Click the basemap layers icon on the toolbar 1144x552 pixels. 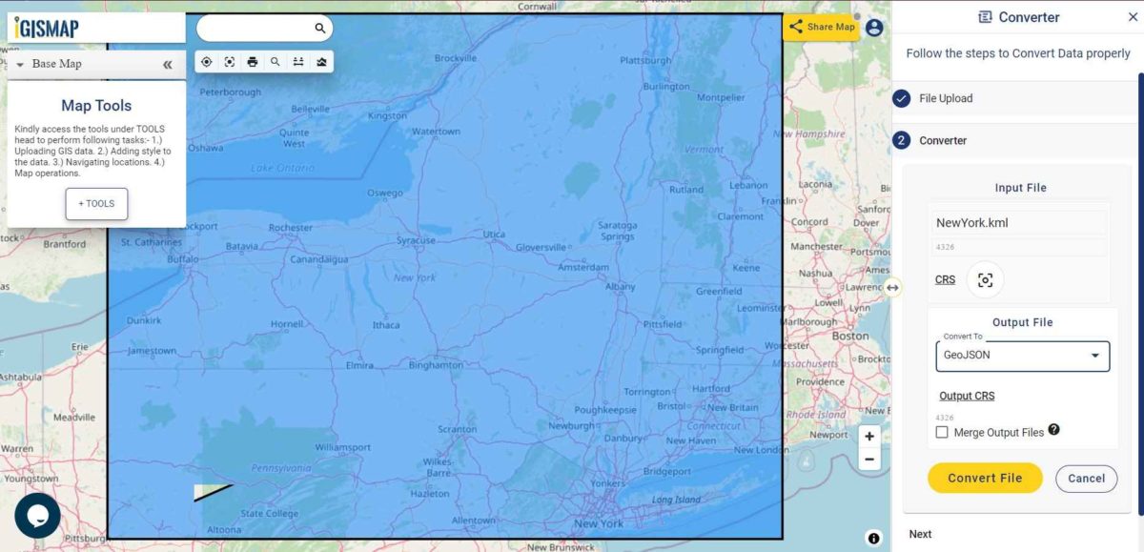(321, 61)
